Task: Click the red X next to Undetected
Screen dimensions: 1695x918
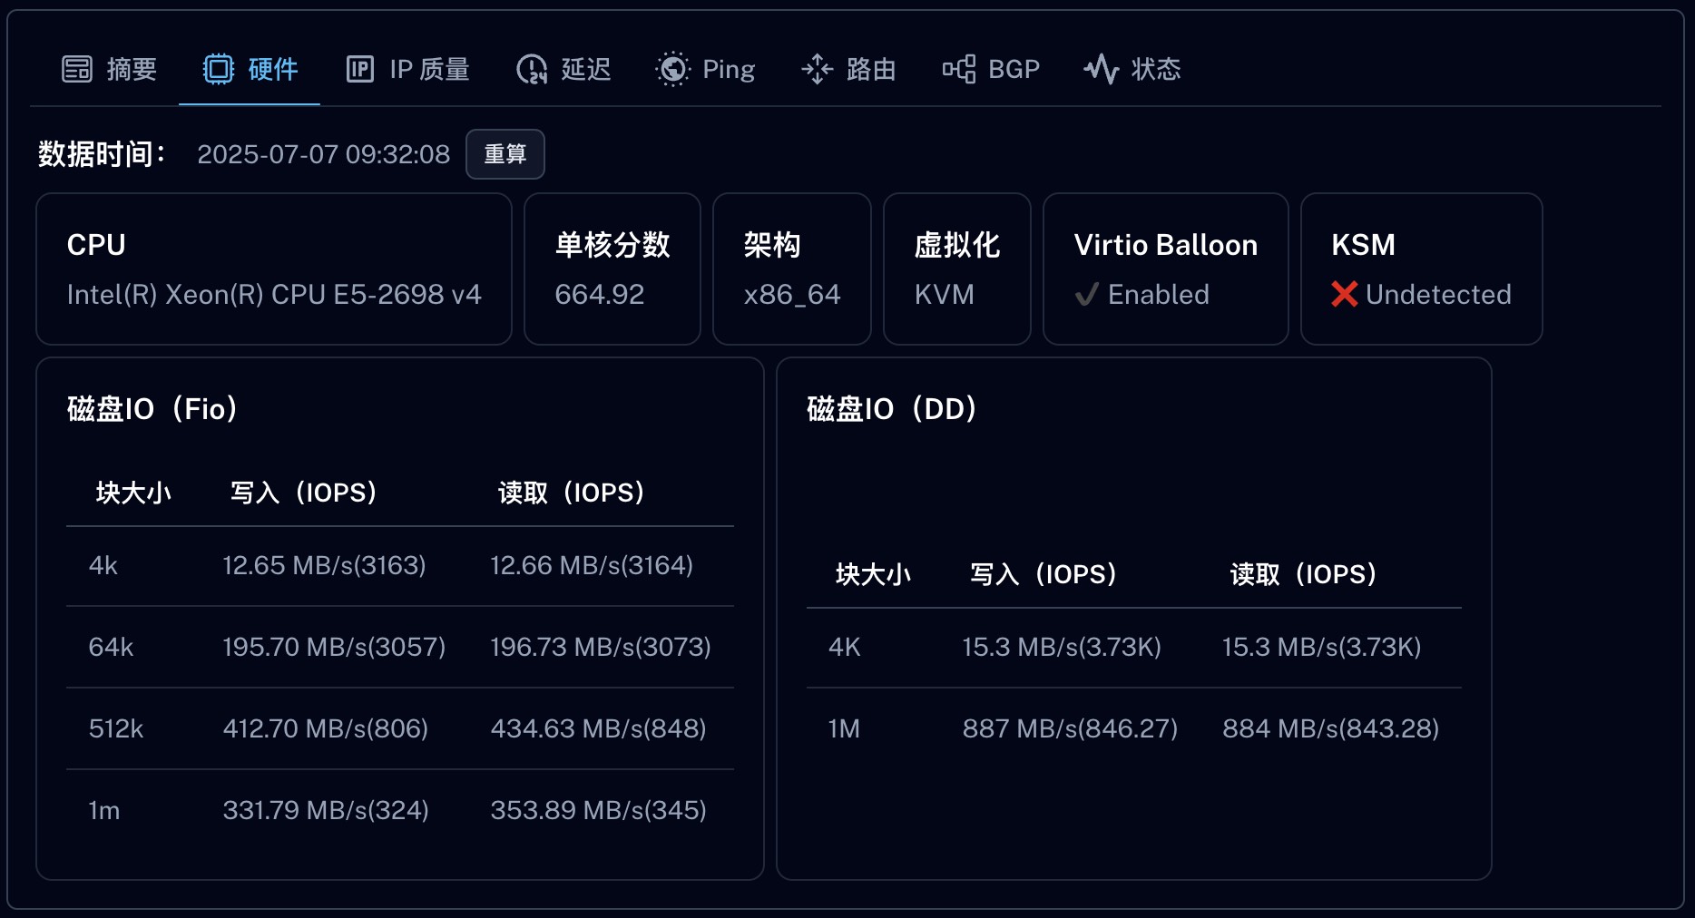Action: pyautogui.click(x=1344, y=294)
